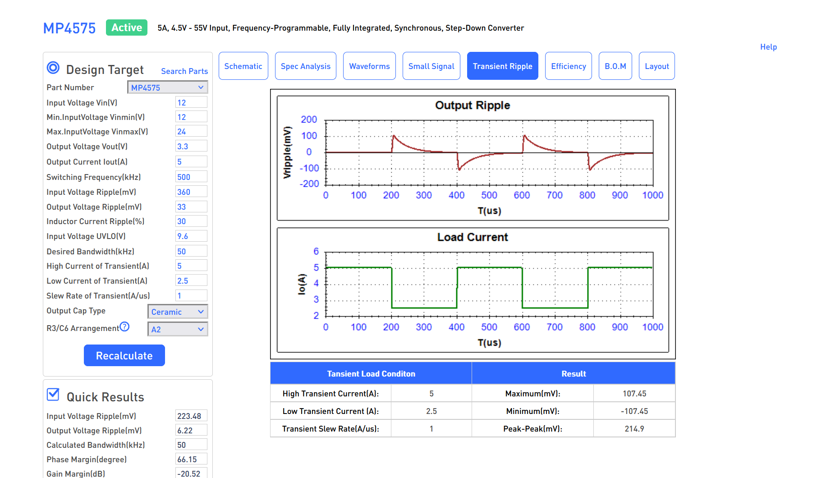The height and width of the screenshot is (478, 817).
Task: Open the Spec Analysis tab
Action: click(305, 66)
